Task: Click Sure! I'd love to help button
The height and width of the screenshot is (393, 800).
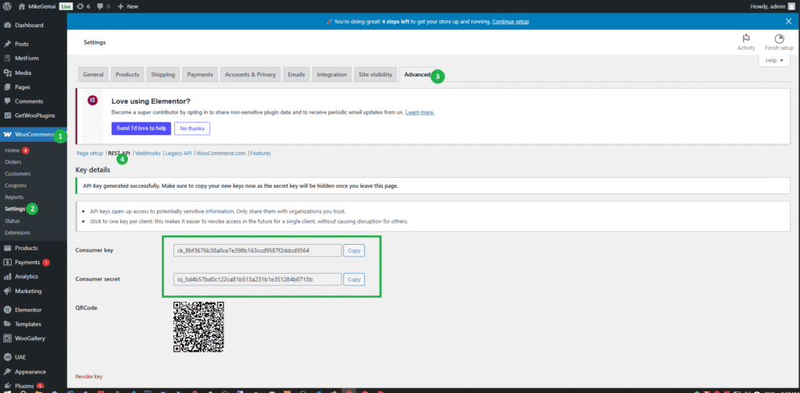Action: (141, 129)
